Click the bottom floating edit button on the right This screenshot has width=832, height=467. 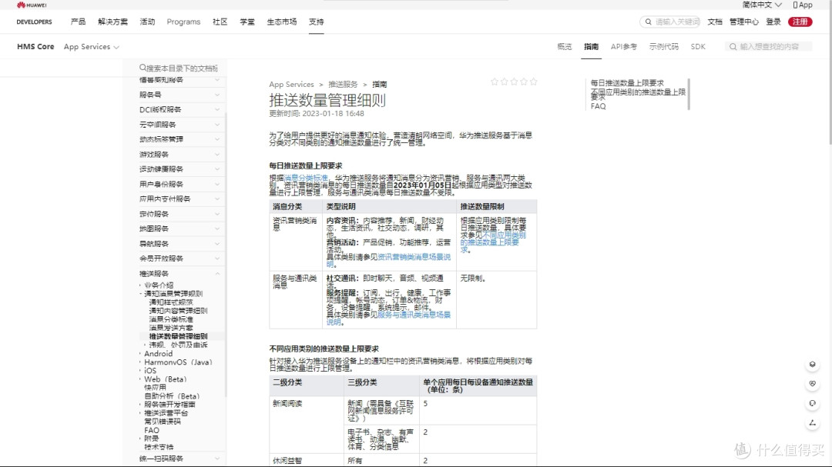[812, 423]
